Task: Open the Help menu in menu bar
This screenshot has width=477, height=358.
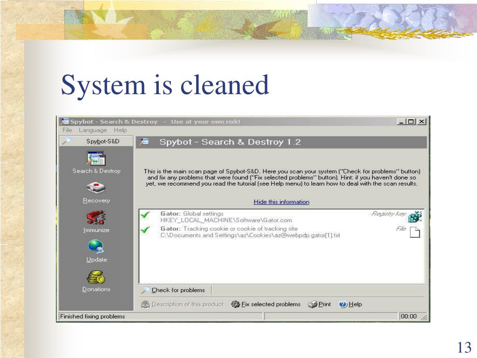Action: [x=120, y=130]
